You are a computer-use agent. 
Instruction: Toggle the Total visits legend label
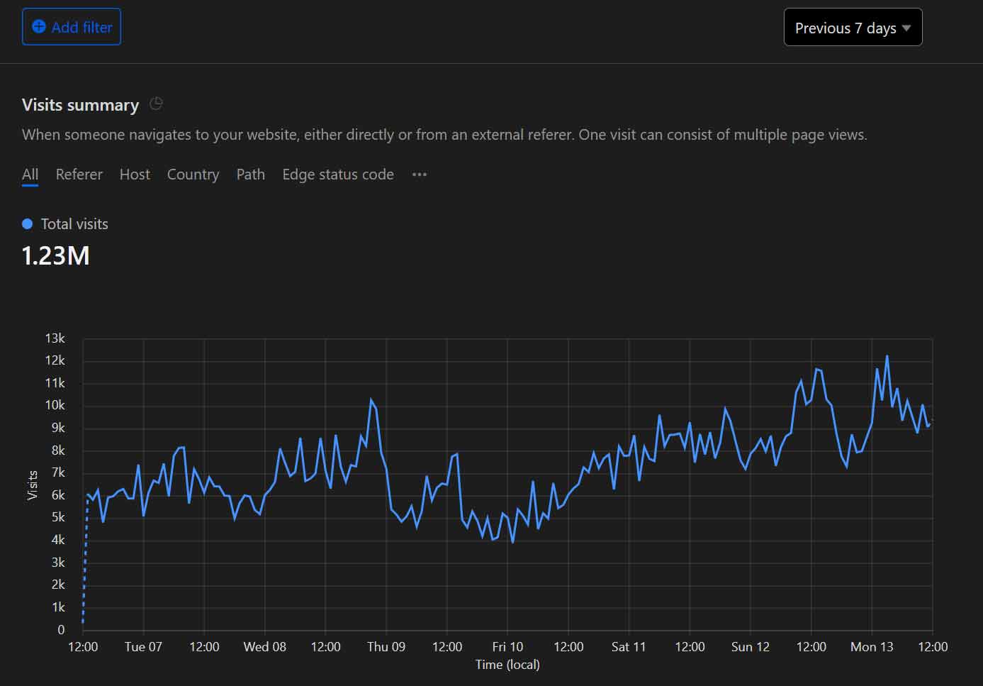(x=74, y=224)
